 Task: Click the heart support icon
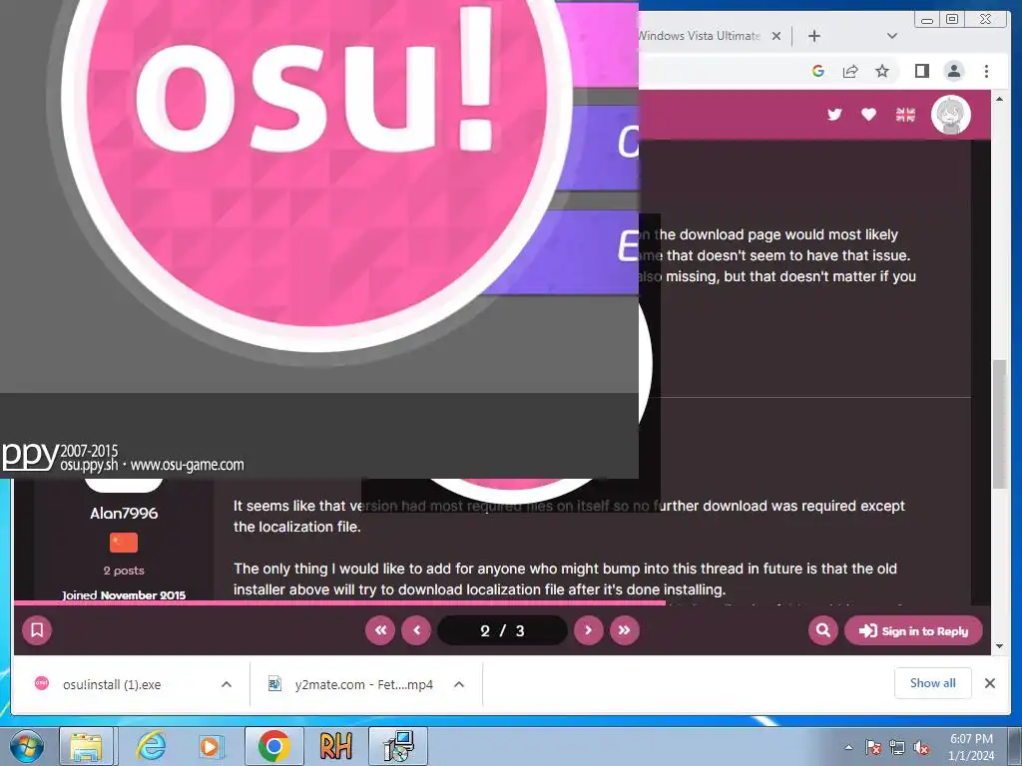pyautogui.click(x=868, y=115)
